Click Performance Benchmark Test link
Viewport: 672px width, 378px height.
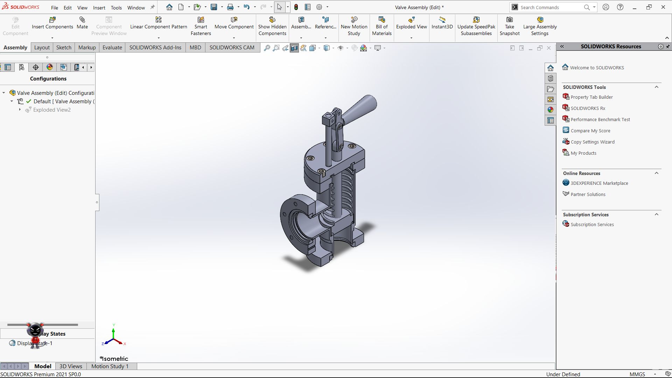coord(600,119)
